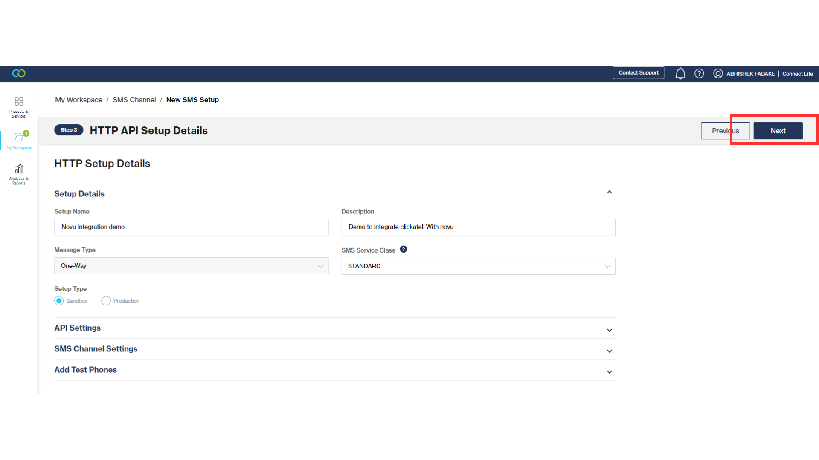Screen dimensions: 819x460
Task: Click the help question mark icon
Action: pos(699,73)
